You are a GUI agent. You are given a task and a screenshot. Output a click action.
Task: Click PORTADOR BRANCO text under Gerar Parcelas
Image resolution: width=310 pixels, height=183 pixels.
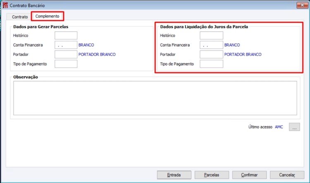[x=97, y=54]
